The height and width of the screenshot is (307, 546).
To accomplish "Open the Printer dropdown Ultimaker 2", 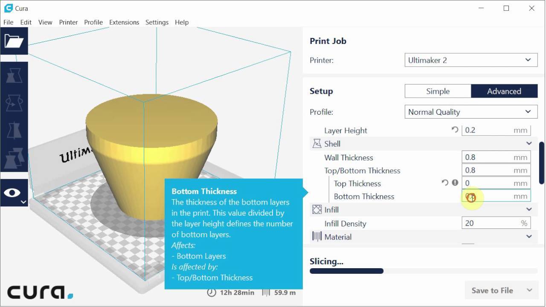I will [x=471, y=60].
